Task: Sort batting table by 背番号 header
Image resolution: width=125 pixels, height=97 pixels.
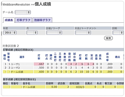Action: 9,57
